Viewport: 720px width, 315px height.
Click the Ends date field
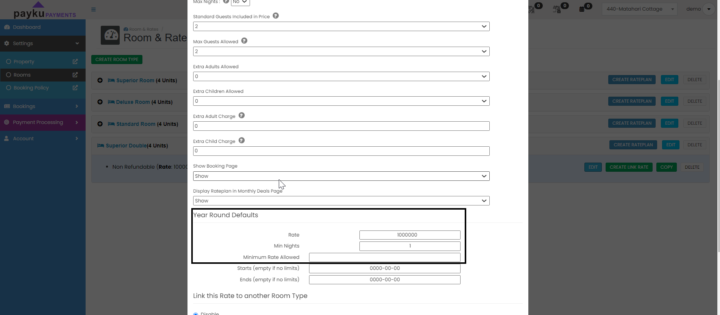[x=385, y=280]
